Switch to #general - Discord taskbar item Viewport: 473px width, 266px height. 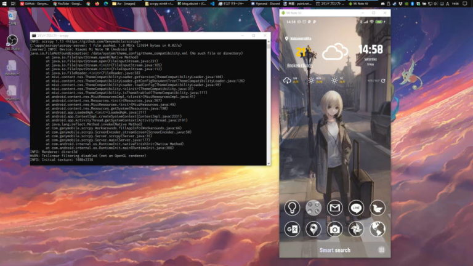(x=265, y=4)
